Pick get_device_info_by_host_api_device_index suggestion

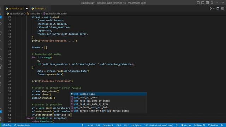coord(108,111)
